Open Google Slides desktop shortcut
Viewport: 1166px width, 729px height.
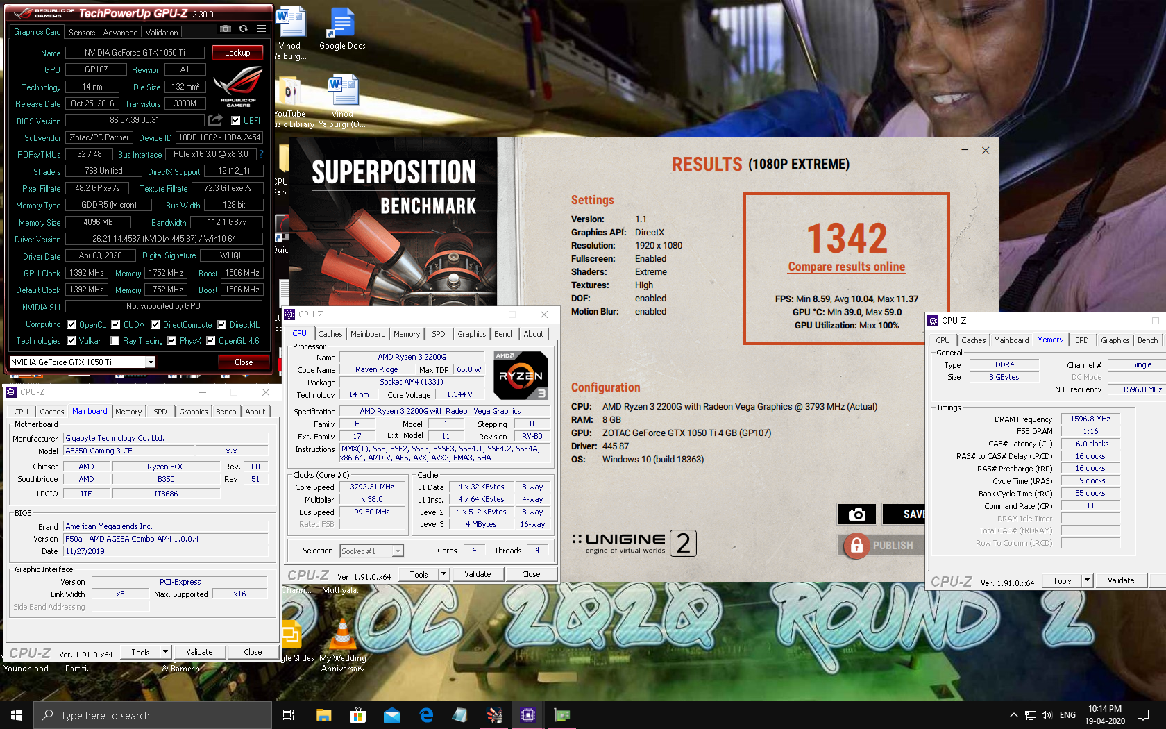291,641
